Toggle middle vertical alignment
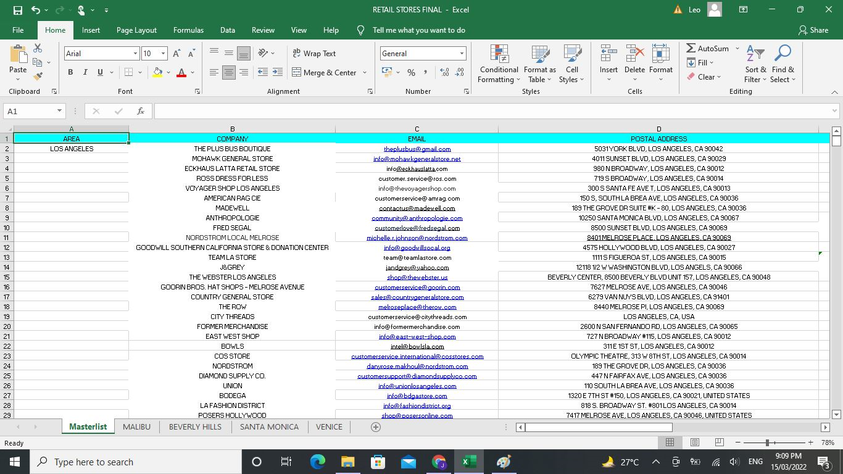Screen dimensions: 843x474 (x=229, y=54)
